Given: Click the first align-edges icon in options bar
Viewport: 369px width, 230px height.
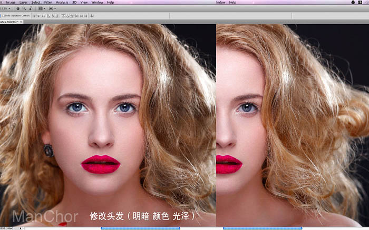Looking at the screenshot, I should [35, 16].
